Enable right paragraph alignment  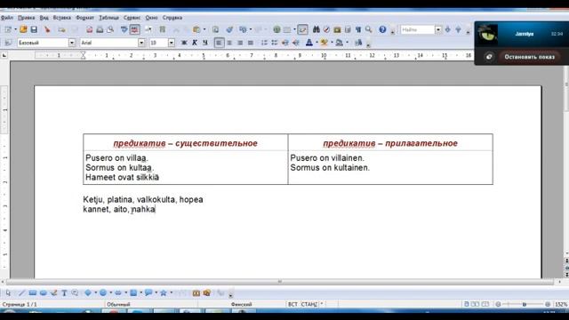[x=240, y=43]
